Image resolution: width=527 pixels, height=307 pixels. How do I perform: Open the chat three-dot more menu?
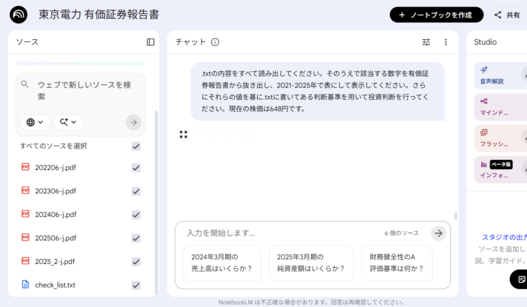446,42
